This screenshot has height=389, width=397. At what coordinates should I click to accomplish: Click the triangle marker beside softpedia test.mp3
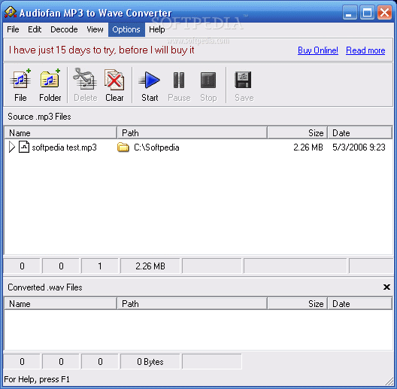click(11, 147)
